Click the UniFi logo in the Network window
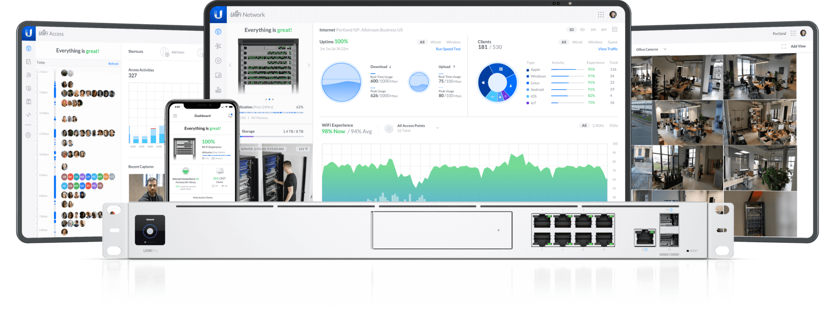This screenshot has width=835, height=313. tap(218, 15)
